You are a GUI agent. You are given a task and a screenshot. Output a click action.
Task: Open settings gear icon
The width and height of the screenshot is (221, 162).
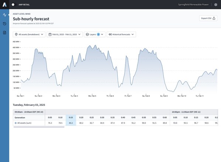click(x=215, y=5)
